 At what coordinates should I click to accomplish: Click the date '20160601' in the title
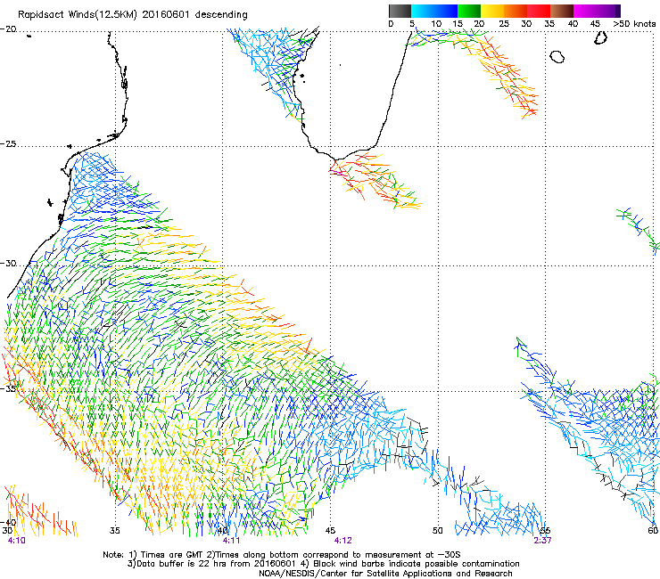coord(166,14)
